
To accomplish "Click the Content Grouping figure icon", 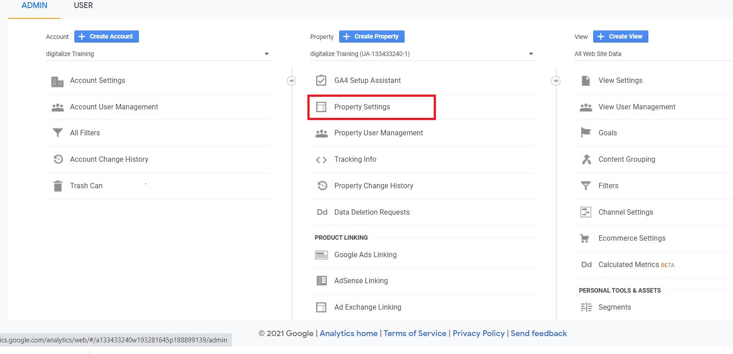I will click(586, 159).
